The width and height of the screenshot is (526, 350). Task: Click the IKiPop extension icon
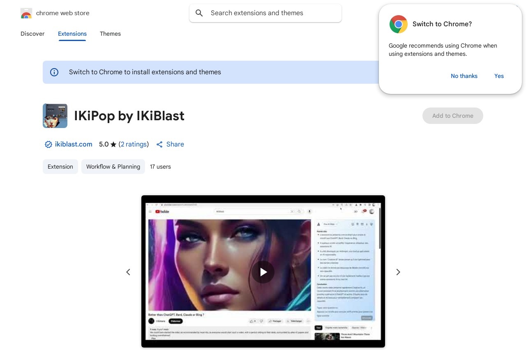tap(55, 116)
